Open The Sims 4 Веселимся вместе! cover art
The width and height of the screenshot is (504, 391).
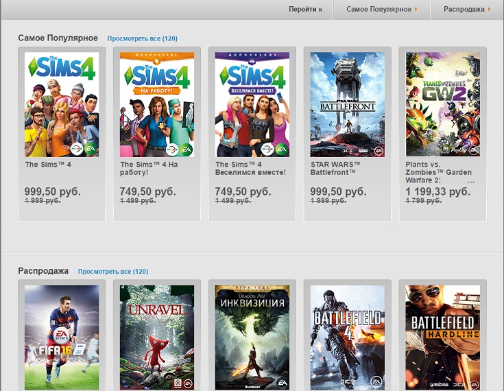click(252, 104)
